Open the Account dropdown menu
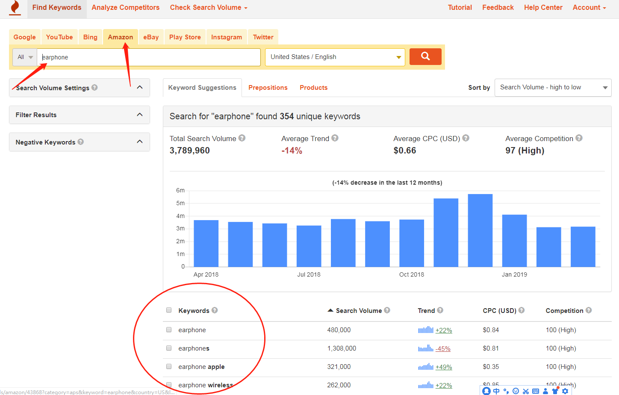The image size is (619, 395). pyautogui.click(x=589, y=8)
